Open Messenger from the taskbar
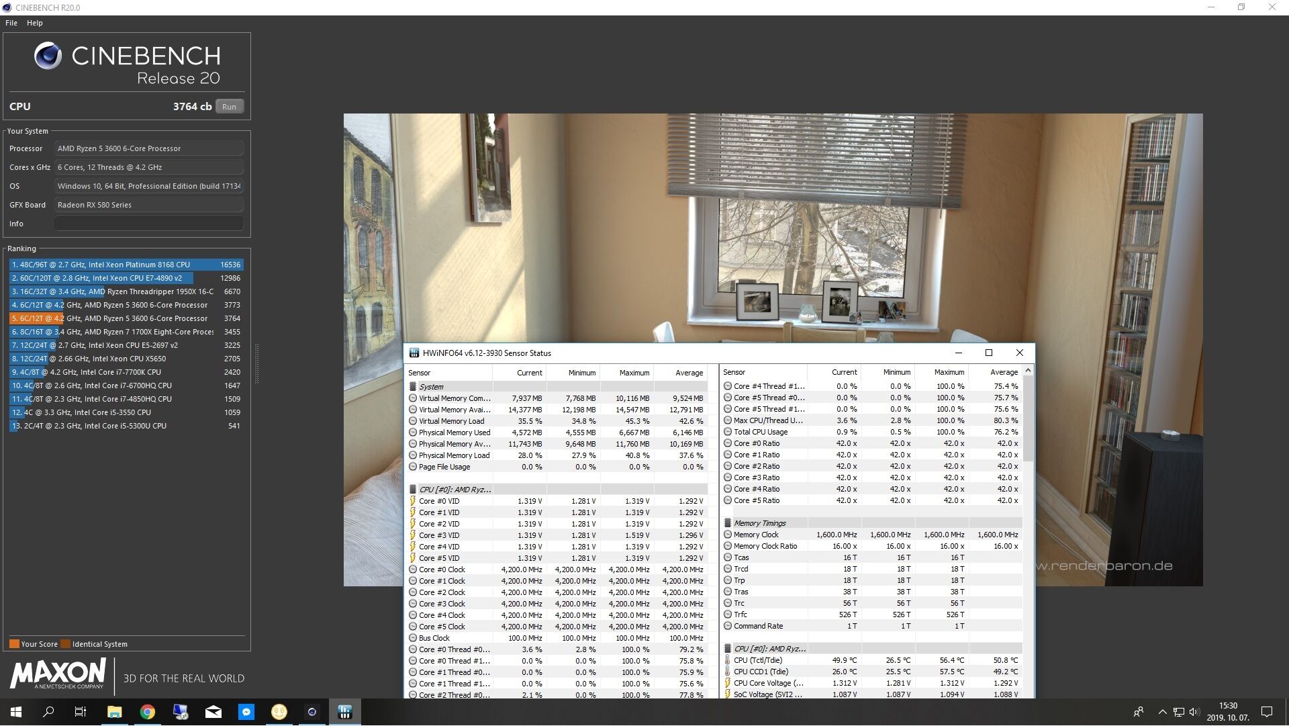 (x=246, y=712)
